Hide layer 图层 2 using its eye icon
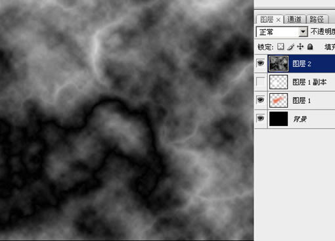Image resolution: width=335 pixels, height=241 pixels. click(260, 64)
